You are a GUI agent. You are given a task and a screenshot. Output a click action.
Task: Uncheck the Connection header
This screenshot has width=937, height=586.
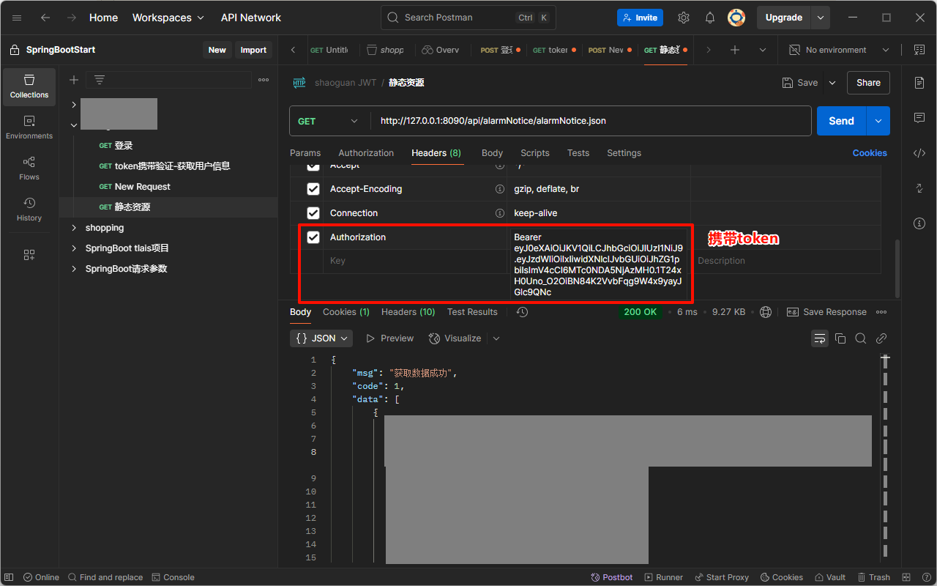click(313, 213)
